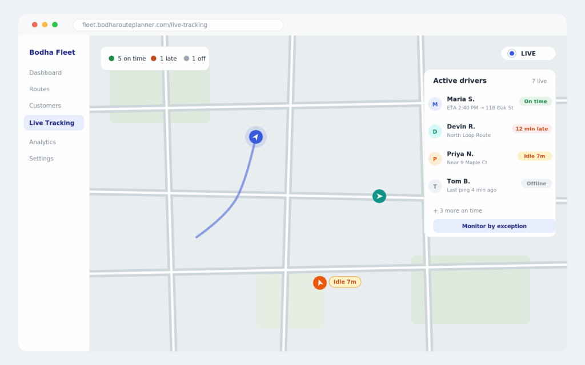The height and width of the screenshot is (365, 585).
Task: Click Maria S. On time status badge
Action: point(535,102)
